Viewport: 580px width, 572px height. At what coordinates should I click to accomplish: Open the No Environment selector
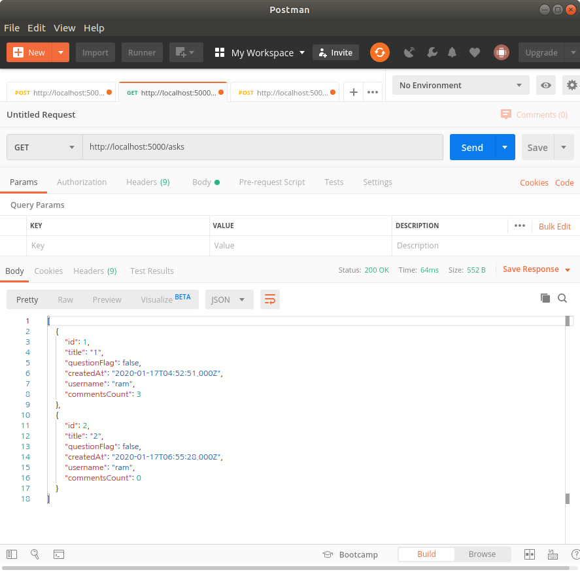[460, 86]
